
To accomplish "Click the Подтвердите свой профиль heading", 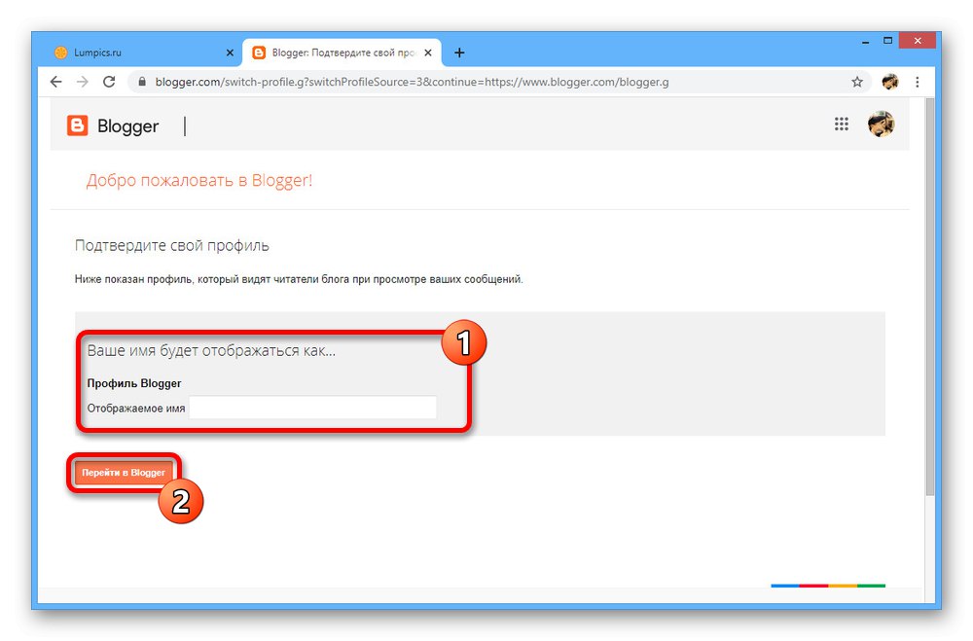I will [172, 246].
